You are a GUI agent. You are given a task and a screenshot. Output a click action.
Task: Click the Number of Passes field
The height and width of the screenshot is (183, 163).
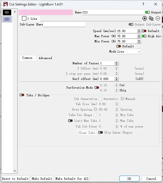tap(107, 63)
